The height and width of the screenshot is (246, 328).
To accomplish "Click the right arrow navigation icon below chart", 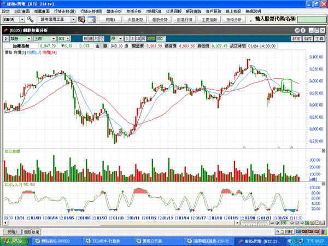I will pyautogui.click(x=302, y=223).
